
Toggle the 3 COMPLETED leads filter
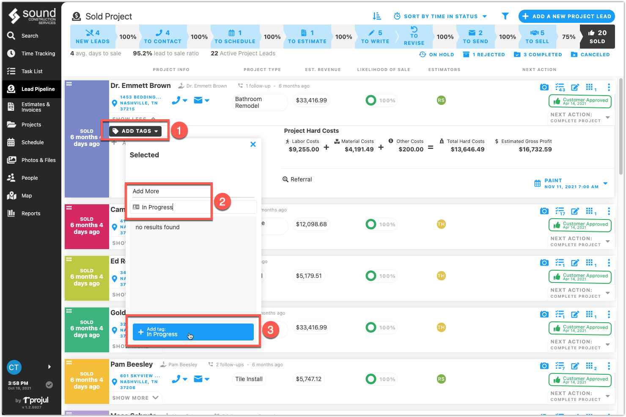tap(538, 54)
